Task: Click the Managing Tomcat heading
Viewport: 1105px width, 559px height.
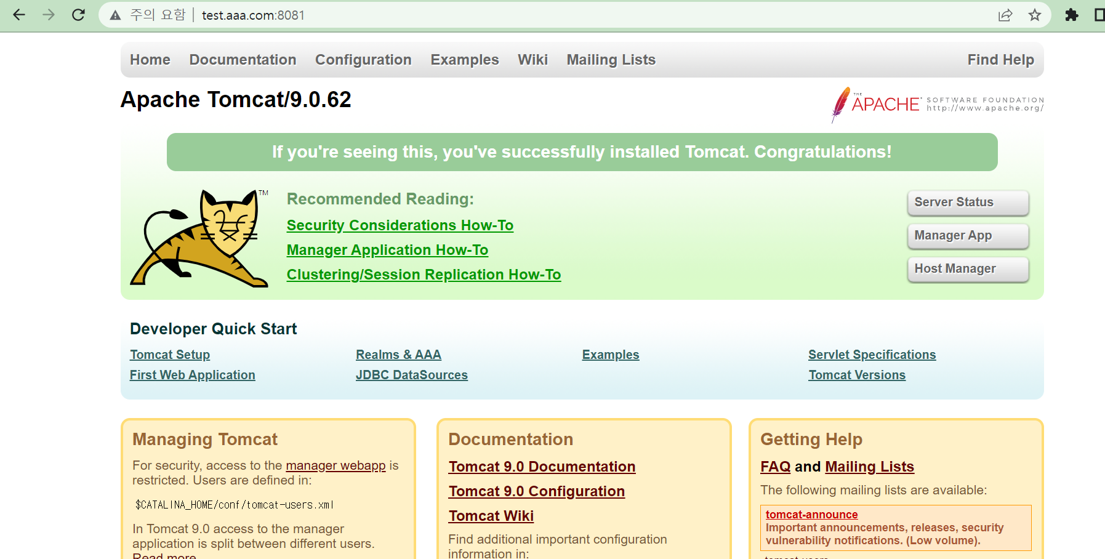Action: click(x=205, y=439)
